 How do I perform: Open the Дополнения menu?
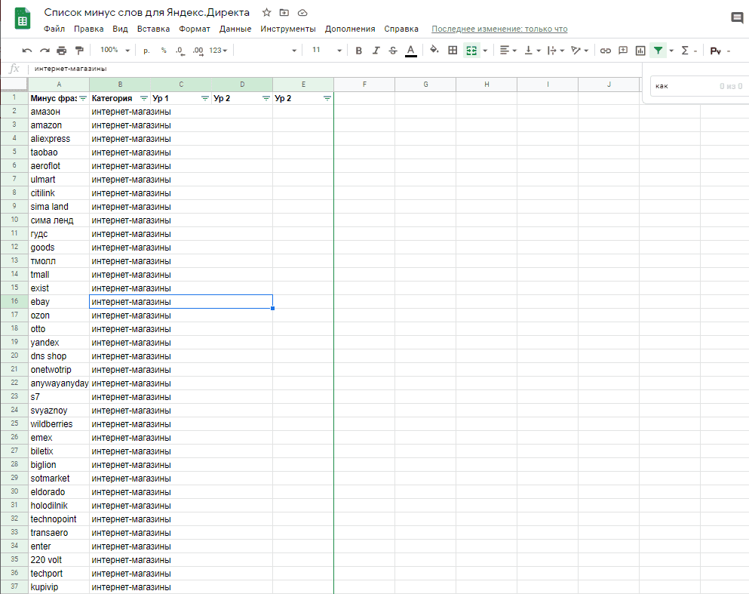[x=350, y=29]
